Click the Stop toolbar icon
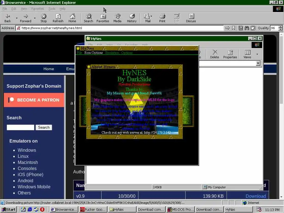Viewport: 284px width, 213px height. coord(44,18)
